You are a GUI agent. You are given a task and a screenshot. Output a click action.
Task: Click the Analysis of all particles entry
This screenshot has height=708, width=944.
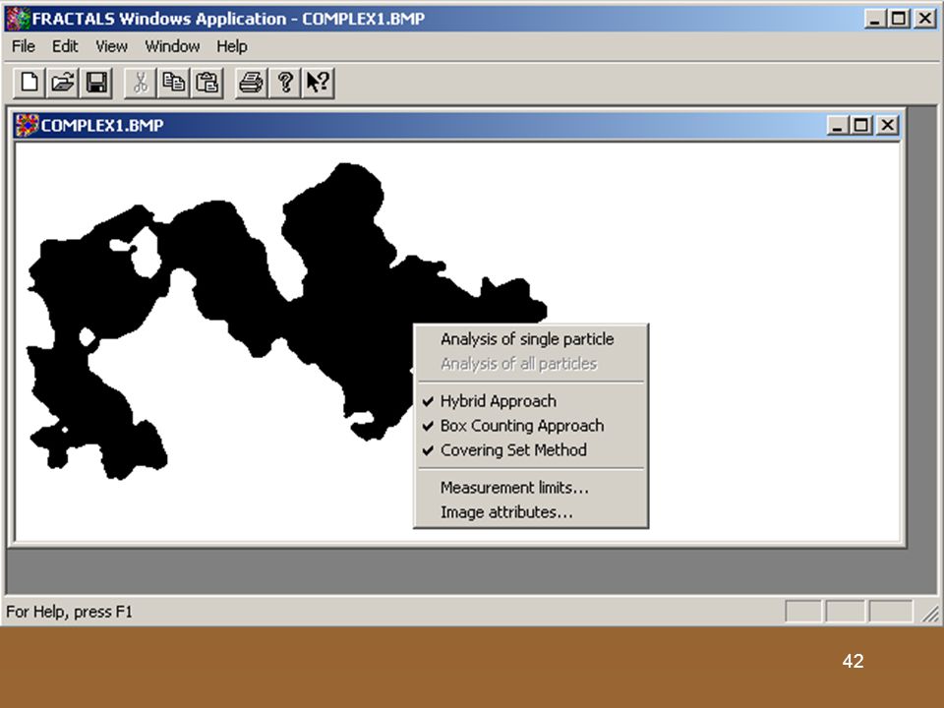pos(531,364)
